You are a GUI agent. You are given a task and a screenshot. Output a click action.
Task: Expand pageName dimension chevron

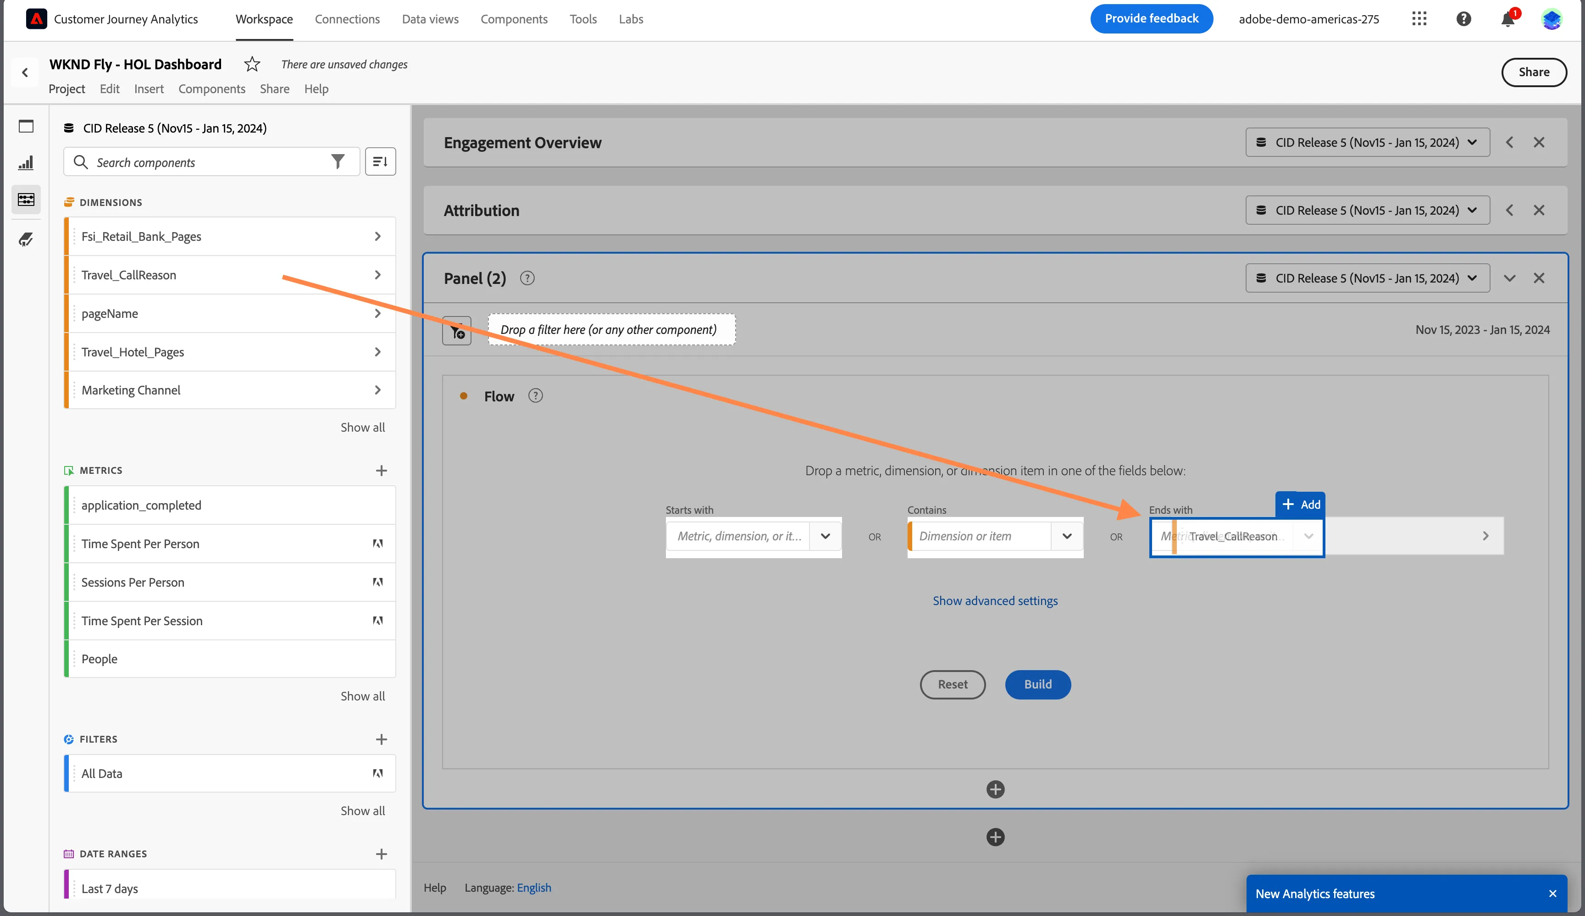[x=377, y=313]
